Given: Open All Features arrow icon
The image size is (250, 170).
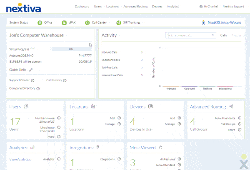Looking at the screenshot, I should pos(179,159).
